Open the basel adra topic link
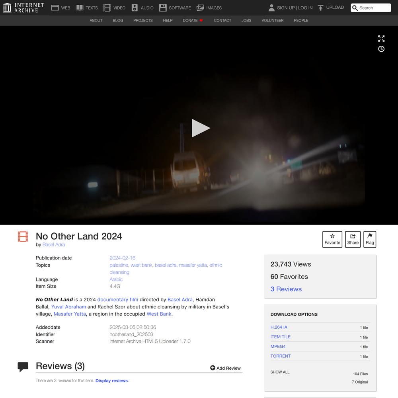Screen dimensions: 398x398 tap(166, 265)
